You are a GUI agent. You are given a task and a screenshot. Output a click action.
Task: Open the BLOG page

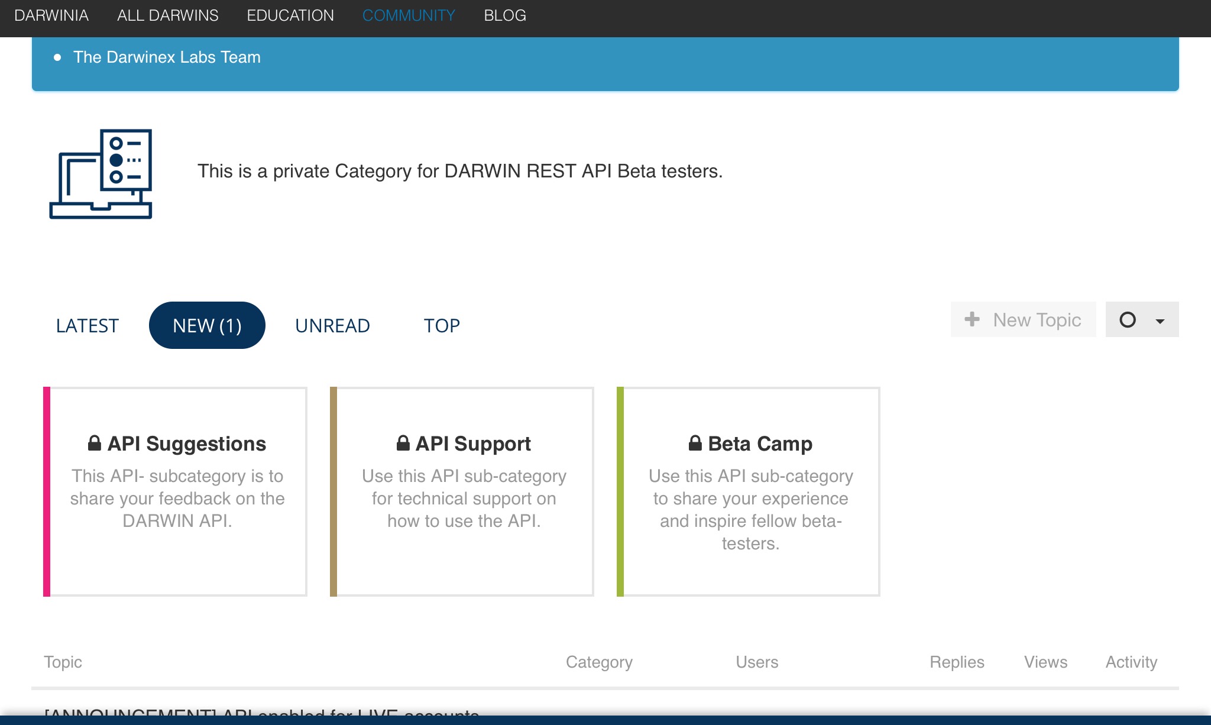pos(505,15)
